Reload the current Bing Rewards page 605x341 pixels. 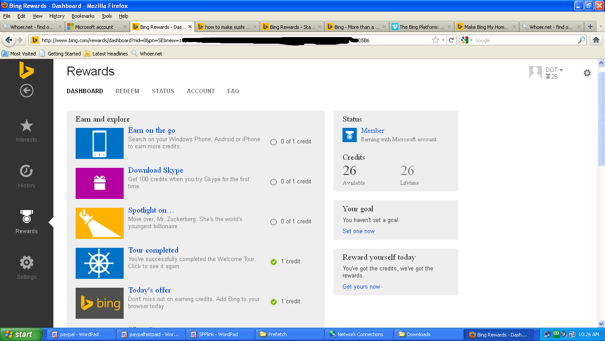pos(452,40)
